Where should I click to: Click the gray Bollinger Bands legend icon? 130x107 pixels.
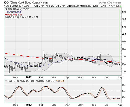tap(6, 17)
